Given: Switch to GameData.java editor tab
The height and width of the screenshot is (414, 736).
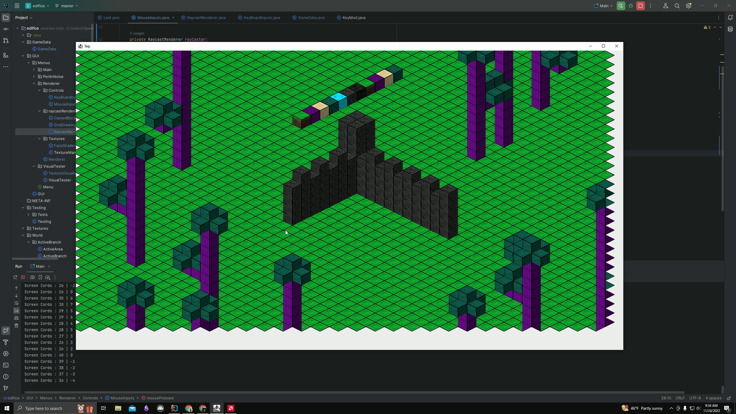Looking at the screenshot, I should point(311,18).
